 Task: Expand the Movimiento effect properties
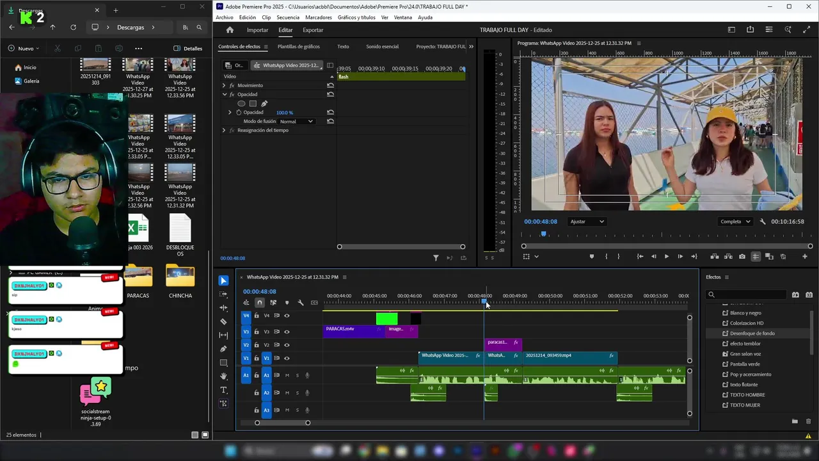pyautogui.click(x=224, y=85)
